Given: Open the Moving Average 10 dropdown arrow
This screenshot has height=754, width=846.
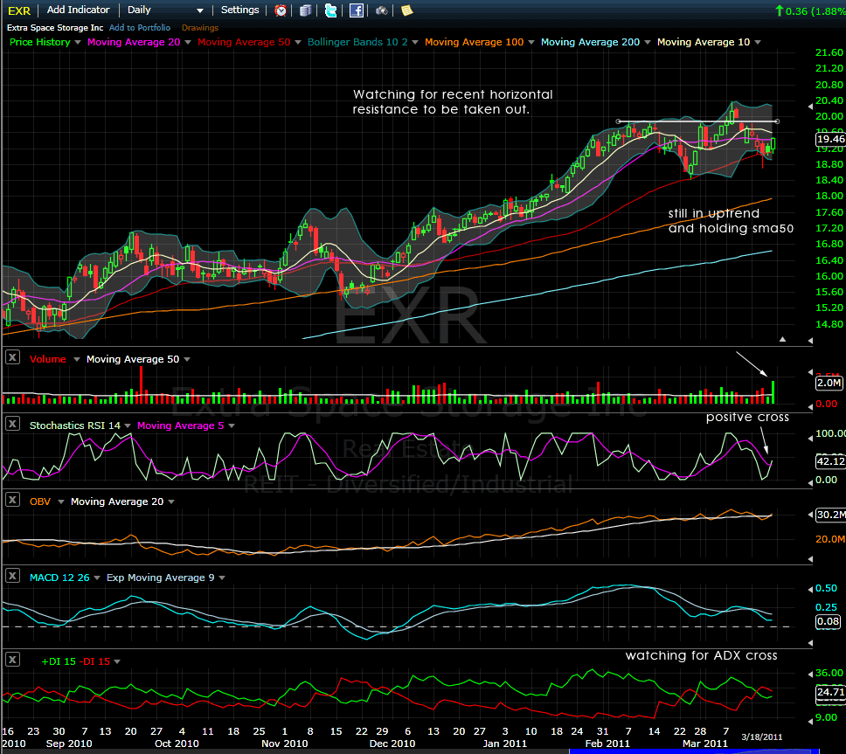Looking at the screenshot, I should [758, 42].
